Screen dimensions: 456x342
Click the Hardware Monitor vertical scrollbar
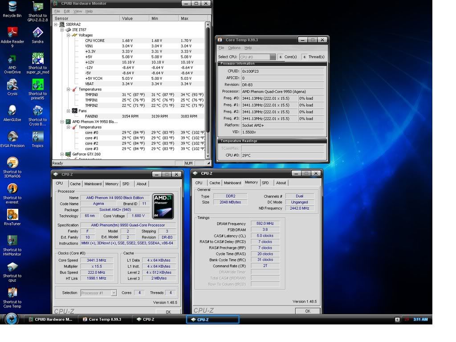pyautogui.click(x=208, y=80)
